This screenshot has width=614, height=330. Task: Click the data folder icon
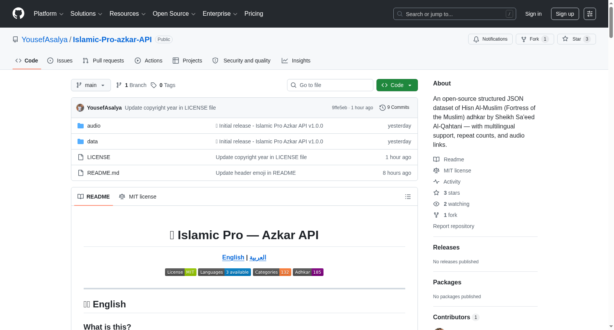coord(81,141)
